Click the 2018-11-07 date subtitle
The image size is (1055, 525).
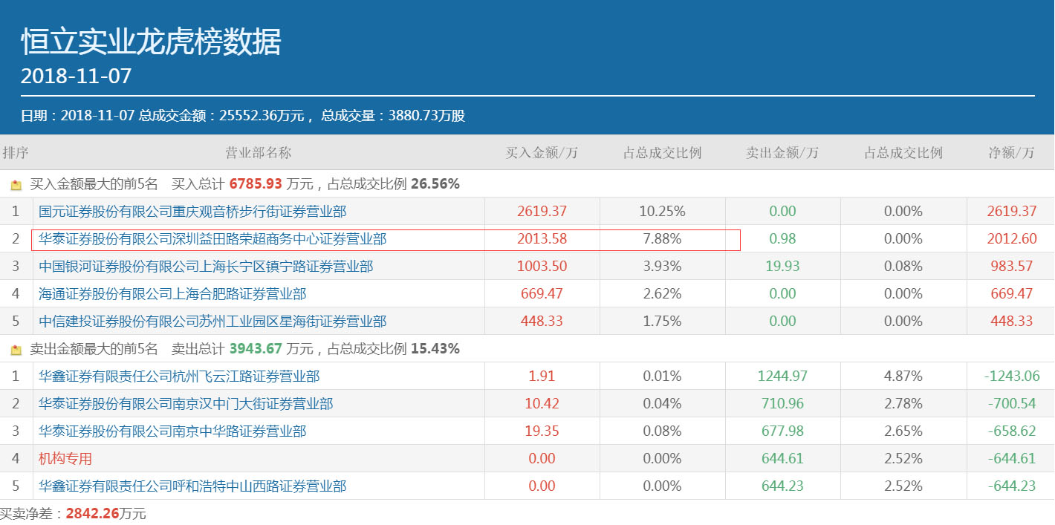(x=76, y=76)
